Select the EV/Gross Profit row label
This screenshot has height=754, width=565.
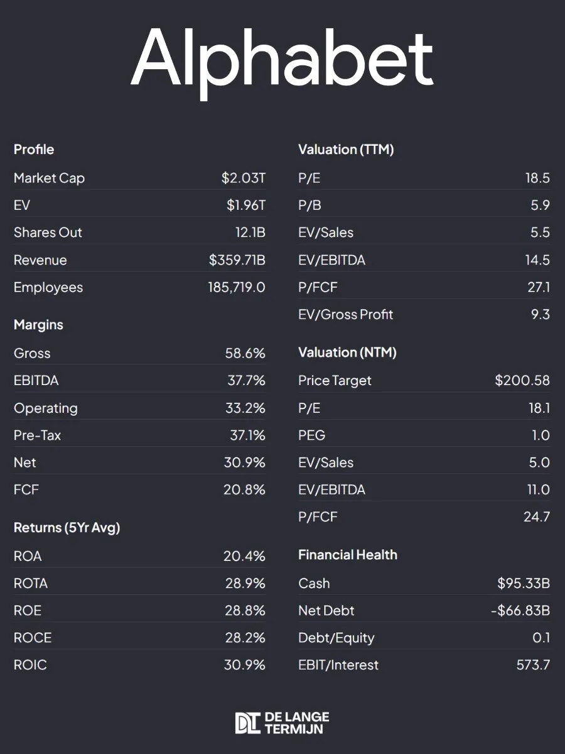[346, 315]
